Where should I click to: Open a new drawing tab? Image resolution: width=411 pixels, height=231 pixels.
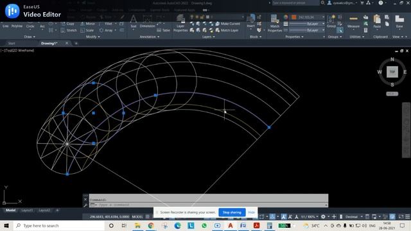pos(76,43)
